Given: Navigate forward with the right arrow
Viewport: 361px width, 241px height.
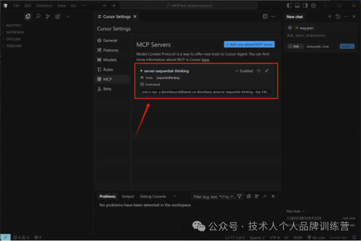Looking at the screenshot, I should (x=113, y=5).
